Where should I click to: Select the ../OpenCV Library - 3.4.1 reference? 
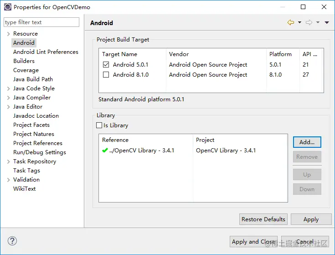(x=142, y=151)
